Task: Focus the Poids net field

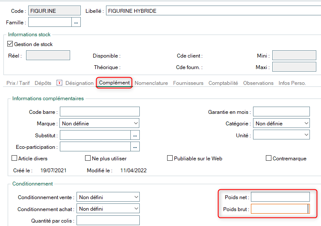Action: tap(280, 197)
